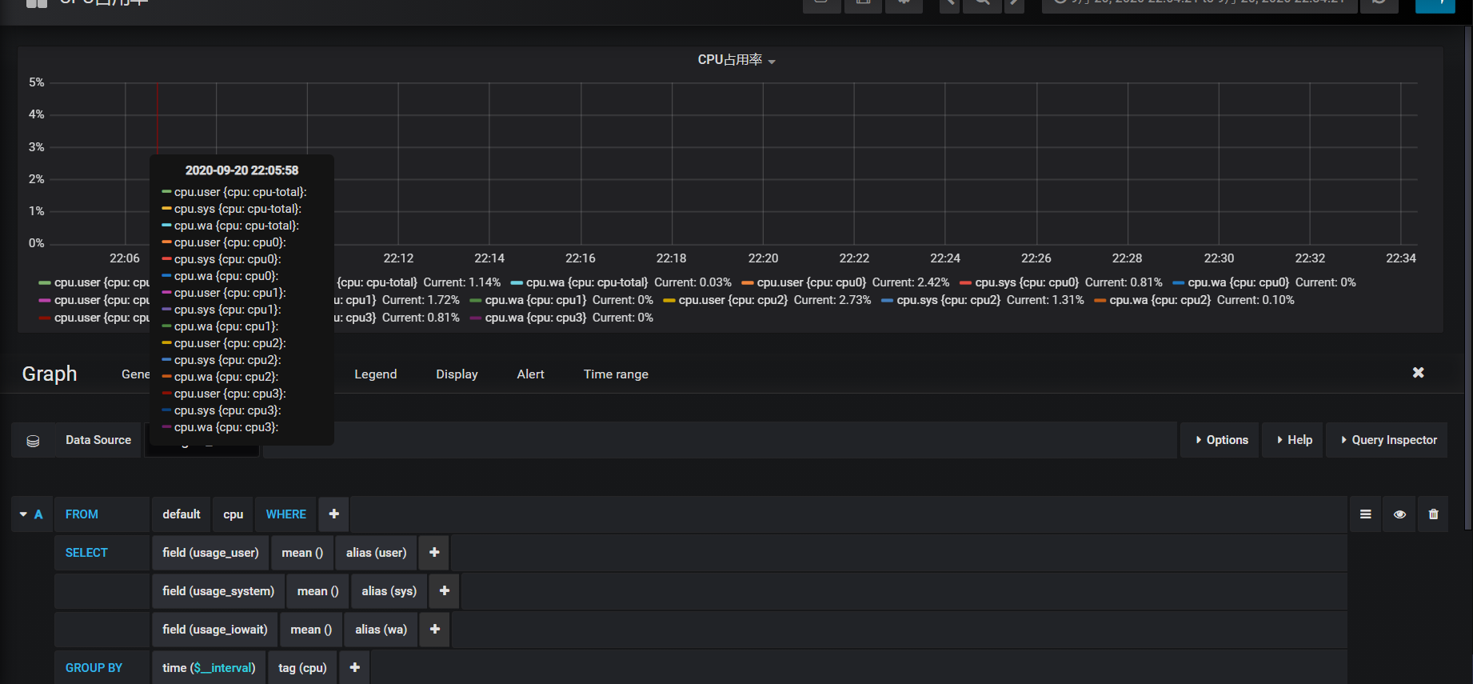Toggle cpu.wa {cpu: cpu-total} series in legend
The height and width of the screenshot is (684, 1473).
tap(586, 282)
